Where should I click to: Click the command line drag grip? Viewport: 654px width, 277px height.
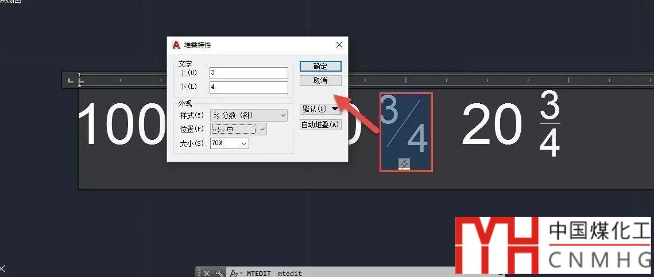point(199,273)
